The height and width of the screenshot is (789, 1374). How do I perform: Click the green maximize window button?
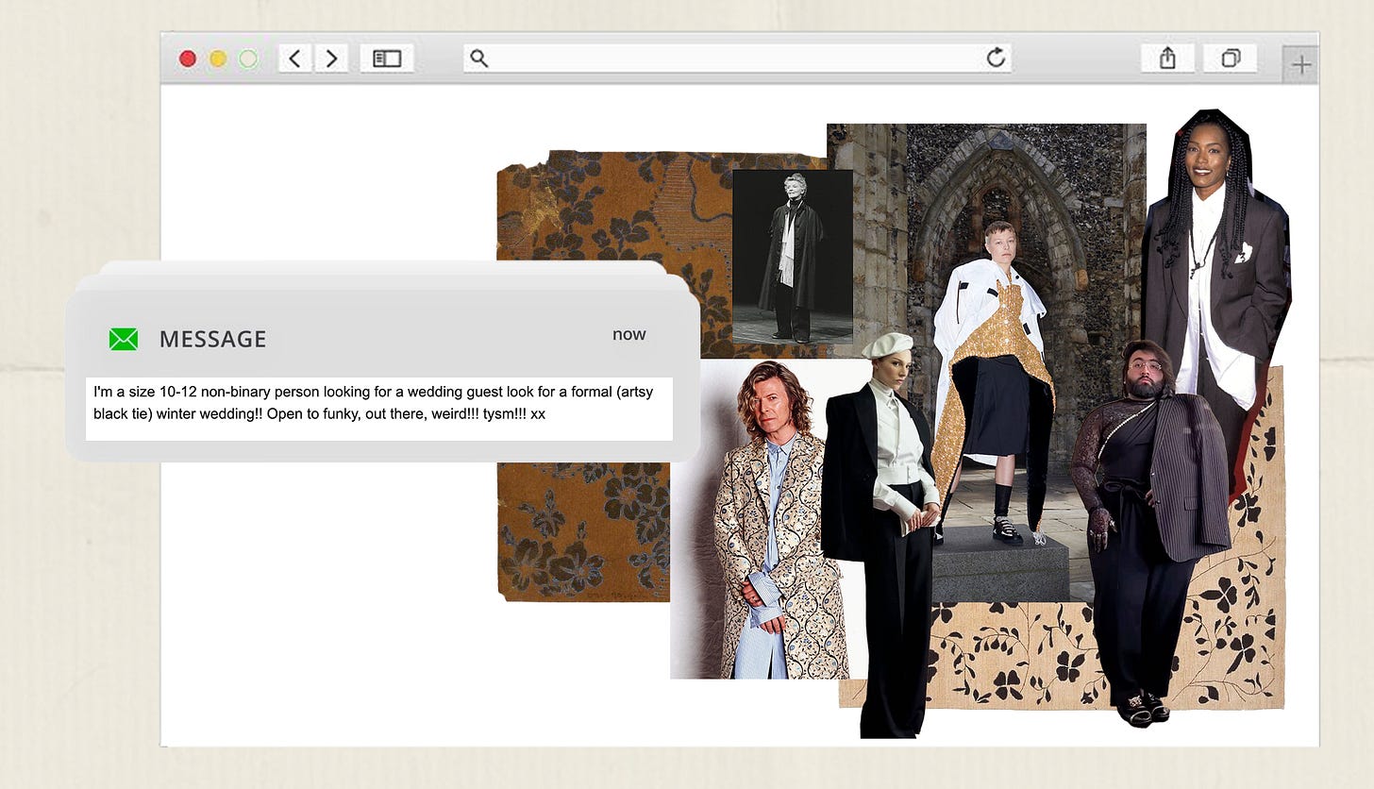tap(248, 59)
